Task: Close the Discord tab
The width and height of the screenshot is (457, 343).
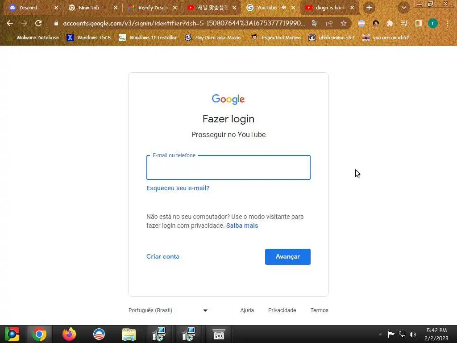Action: (x=56, y=8)
